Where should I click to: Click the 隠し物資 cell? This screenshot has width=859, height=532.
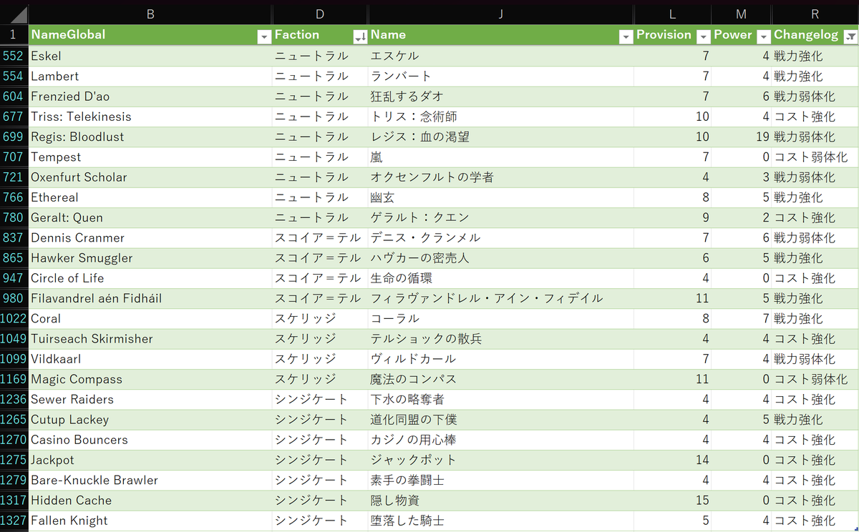(501, 500)
